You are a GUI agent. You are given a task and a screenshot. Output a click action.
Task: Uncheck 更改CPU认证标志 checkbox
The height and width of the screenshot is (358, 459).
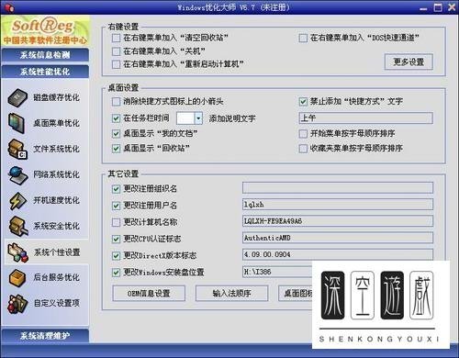116,239
